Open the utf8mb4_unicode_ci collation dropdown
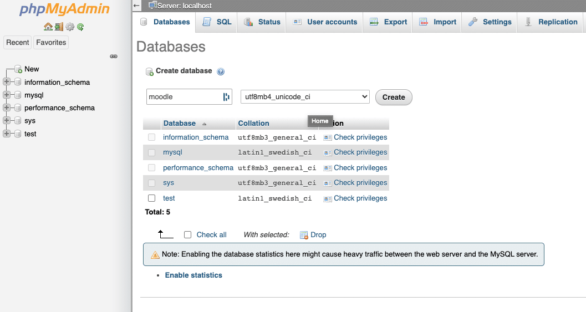Viewport: 586px width, 312px height. pyautogui.click(x=305, y=97)
